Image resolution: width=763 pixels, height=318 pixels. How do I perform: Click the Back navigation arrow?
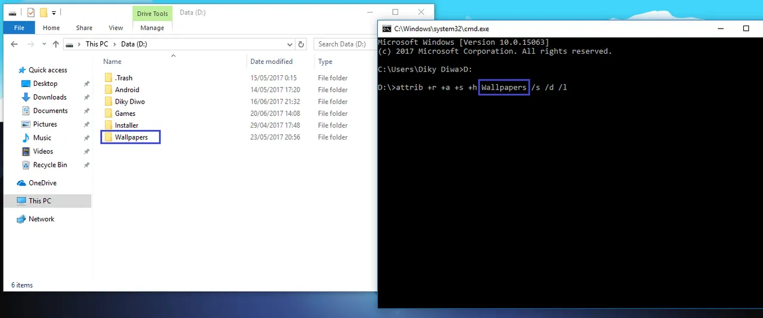[x=14, y=44]
